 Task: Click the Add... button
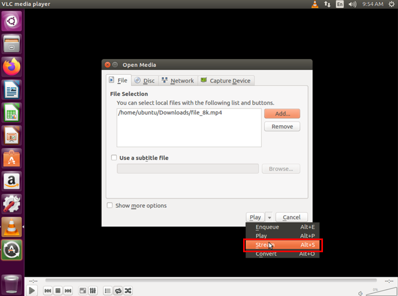click(282, 113)
